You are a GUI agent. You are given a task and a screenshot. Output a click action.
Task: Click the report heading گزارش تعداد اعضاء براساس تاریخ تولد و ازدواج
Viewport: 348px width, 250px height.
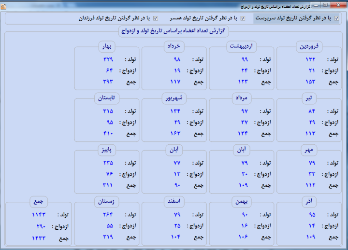[x=174, y=31]
